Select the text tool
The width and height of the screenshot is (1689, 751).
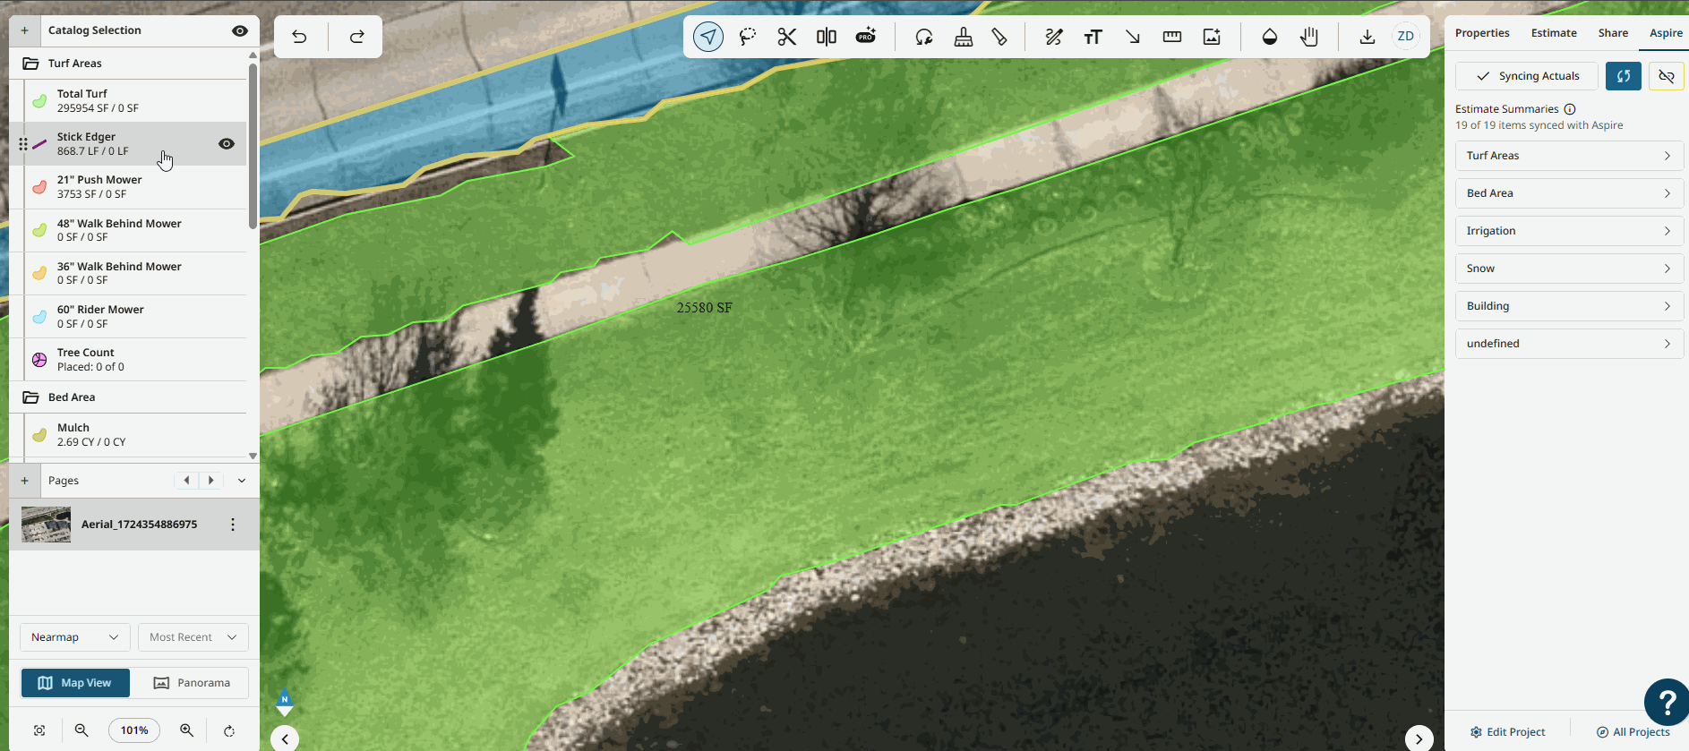point(1093,37)
